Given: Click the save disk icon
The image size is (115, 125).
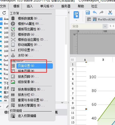Looking at the screenshot, I should coord(88,12).
